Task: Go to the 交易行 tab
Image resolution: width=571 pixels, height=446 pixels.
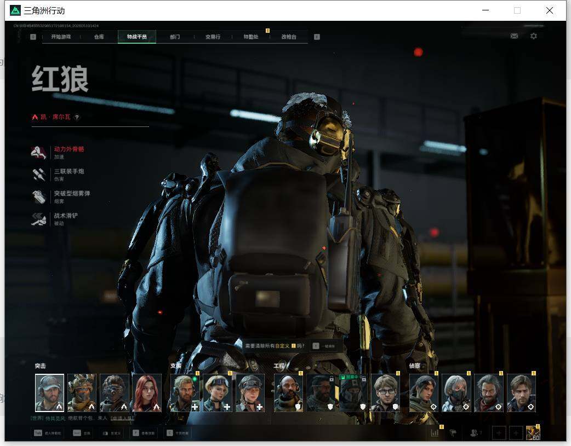Action: coord(213,37)
